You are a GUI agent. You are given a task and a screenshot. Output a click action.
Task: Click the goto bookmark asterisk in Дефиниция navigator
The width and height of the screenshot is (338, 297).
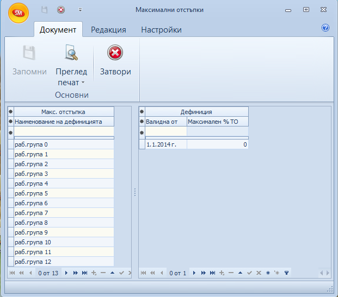pyautogui.click(x=277, y=273)
